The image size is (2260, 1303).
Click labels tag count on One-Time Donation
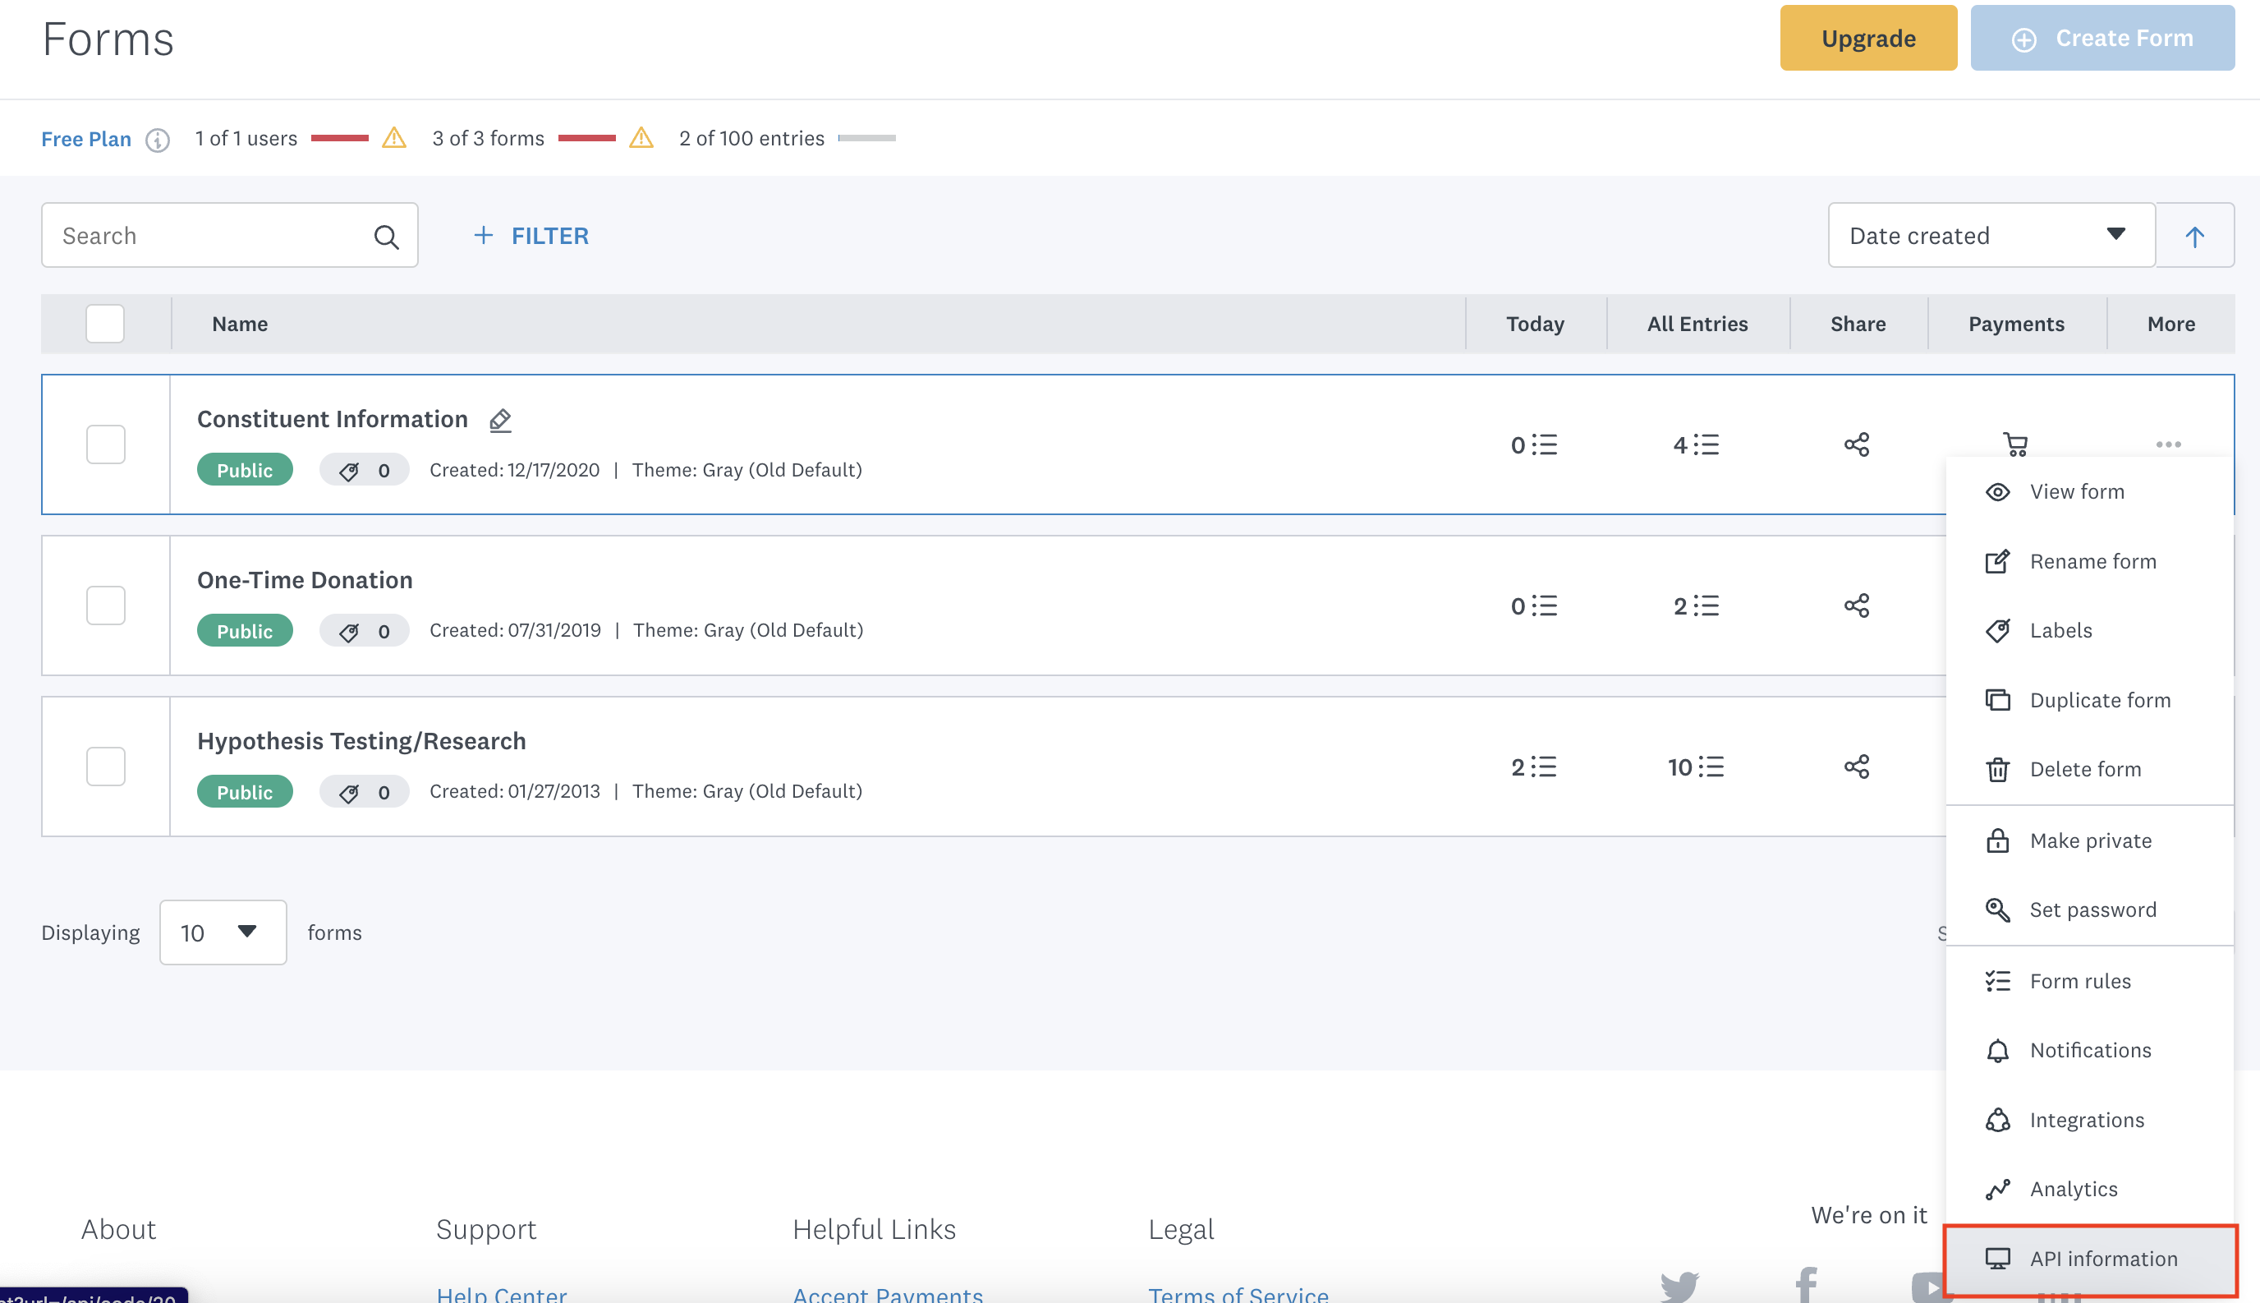click(364, 631)
